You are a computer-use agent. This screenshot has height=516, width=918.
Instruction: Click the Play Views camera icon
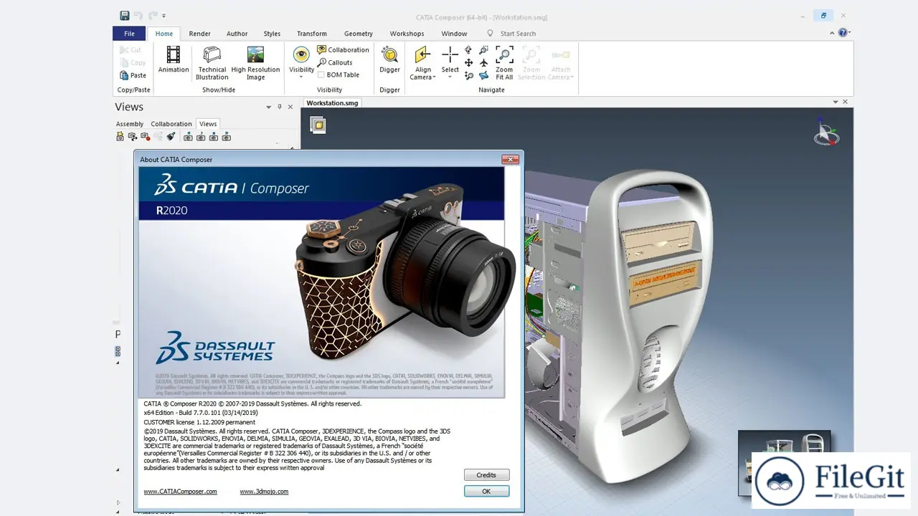pos(201,136)
